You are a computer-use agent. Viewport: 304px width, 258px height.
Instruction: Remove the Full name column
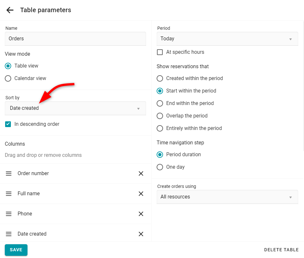pyautogui.click(x=141, y=194)
